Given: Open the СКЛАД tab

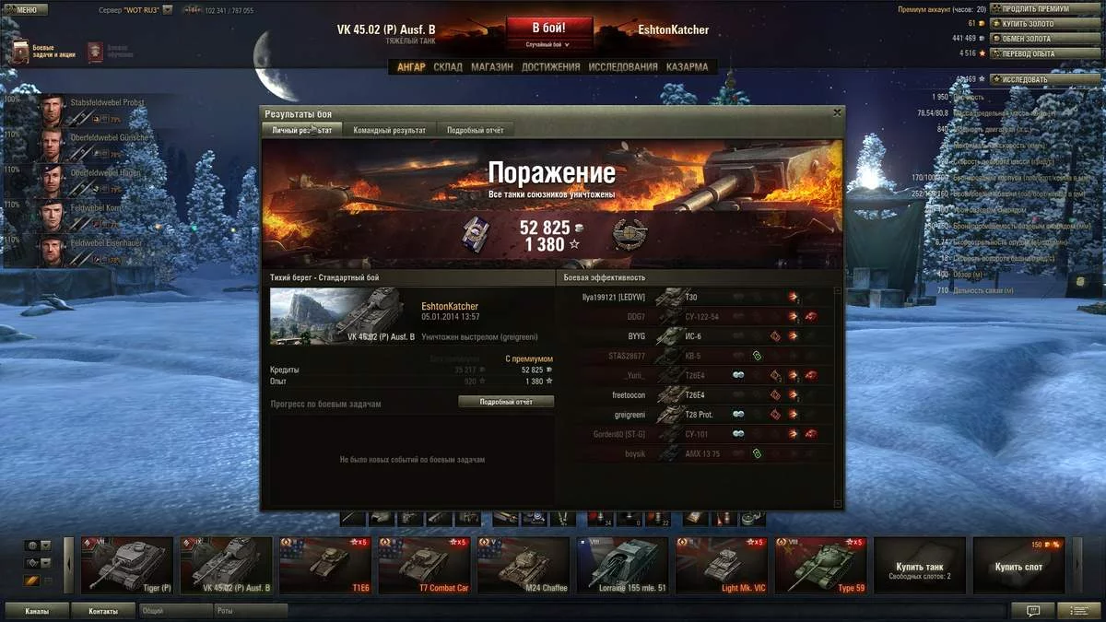Looking at the screenshot, I should click(x=448, y=66).
